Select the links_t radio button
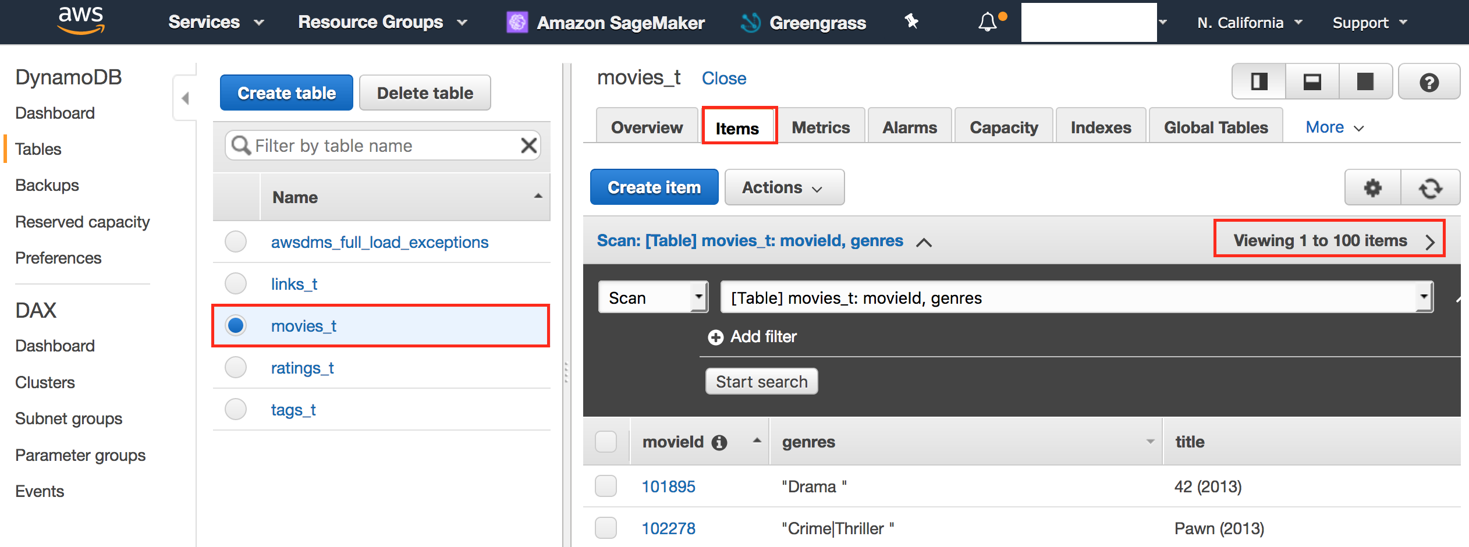 point(236,283)
